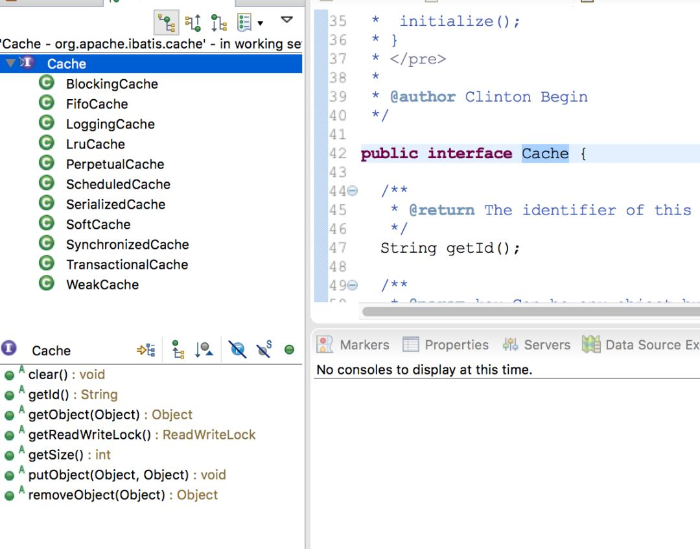Viewport: 700px width, 549px height.
Task: Click the Servers tab icon
Action: pyautogui.click(x=510, y=345)
